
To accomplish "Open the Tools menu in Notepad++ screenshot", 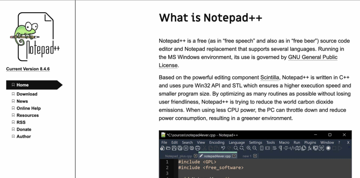I will click(270, 142).
